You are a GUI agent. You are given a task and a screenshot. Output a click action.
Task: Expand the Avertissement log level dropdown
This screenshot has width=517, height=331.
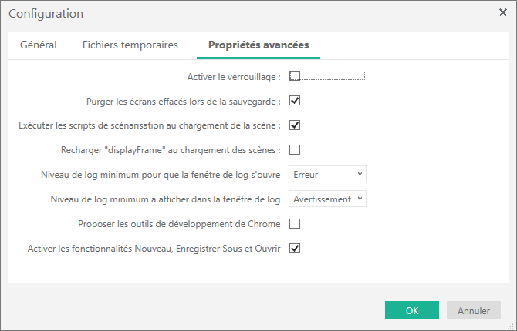327,199
